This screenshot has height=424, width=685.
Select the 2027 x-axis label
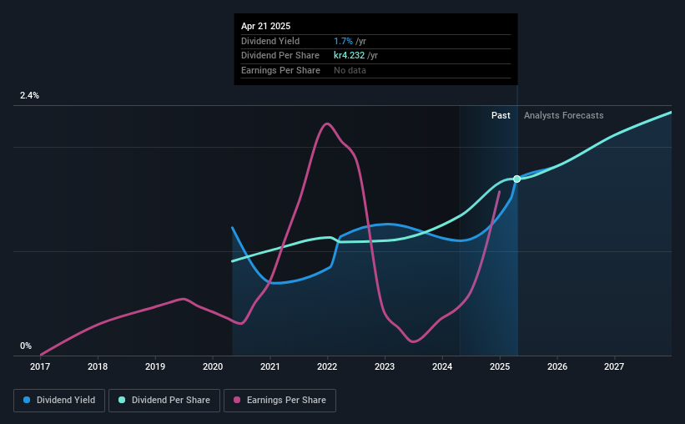point(614,366)
